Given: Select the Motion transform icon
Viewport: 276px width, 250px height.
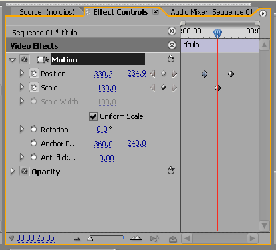Looking at the screenshot, I should coord(43,59).
